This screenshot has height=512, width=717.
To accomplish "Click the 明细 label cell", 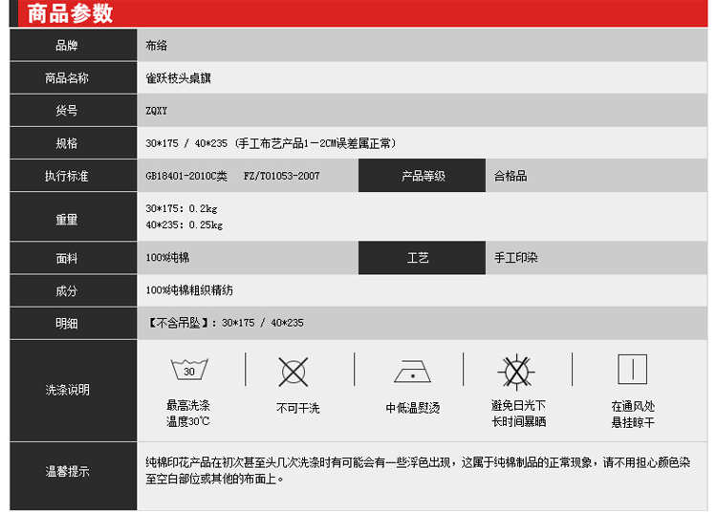I will 74,323.
